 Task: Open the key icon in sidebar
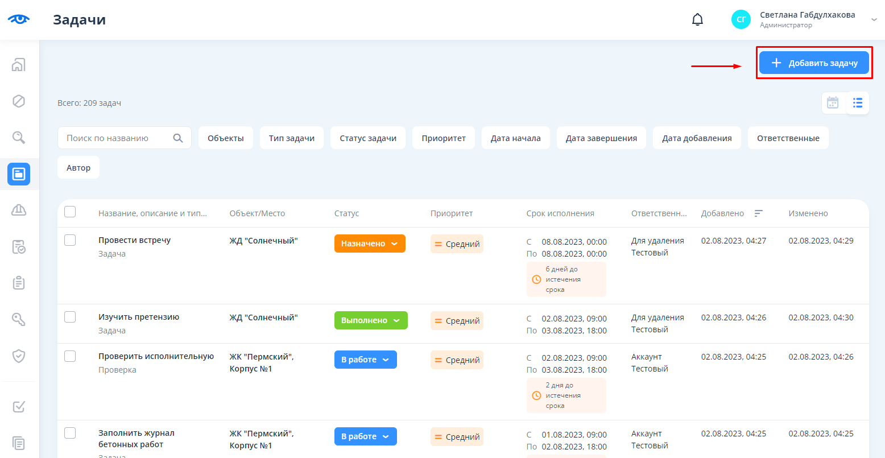pos(19,319)
